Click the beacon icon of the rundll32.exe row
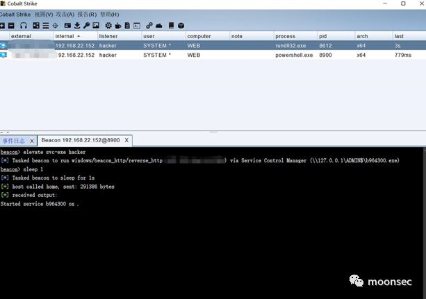This screenshot has height=299, width=426. (x=3, y=45)
